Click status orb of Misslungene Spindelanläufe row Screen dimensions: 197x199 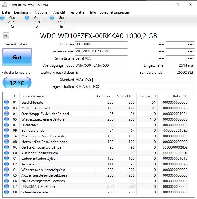(x=6, y=136)
